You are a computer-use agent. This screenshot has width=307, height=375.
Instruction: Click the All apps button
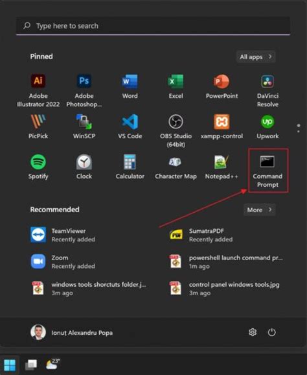[256, 56]
